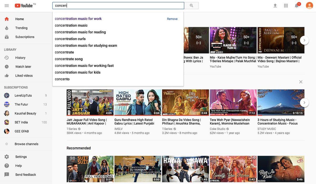Open the hamburger guide menu
The height and width of the screenshot is (184, 316).
[7, 6]
